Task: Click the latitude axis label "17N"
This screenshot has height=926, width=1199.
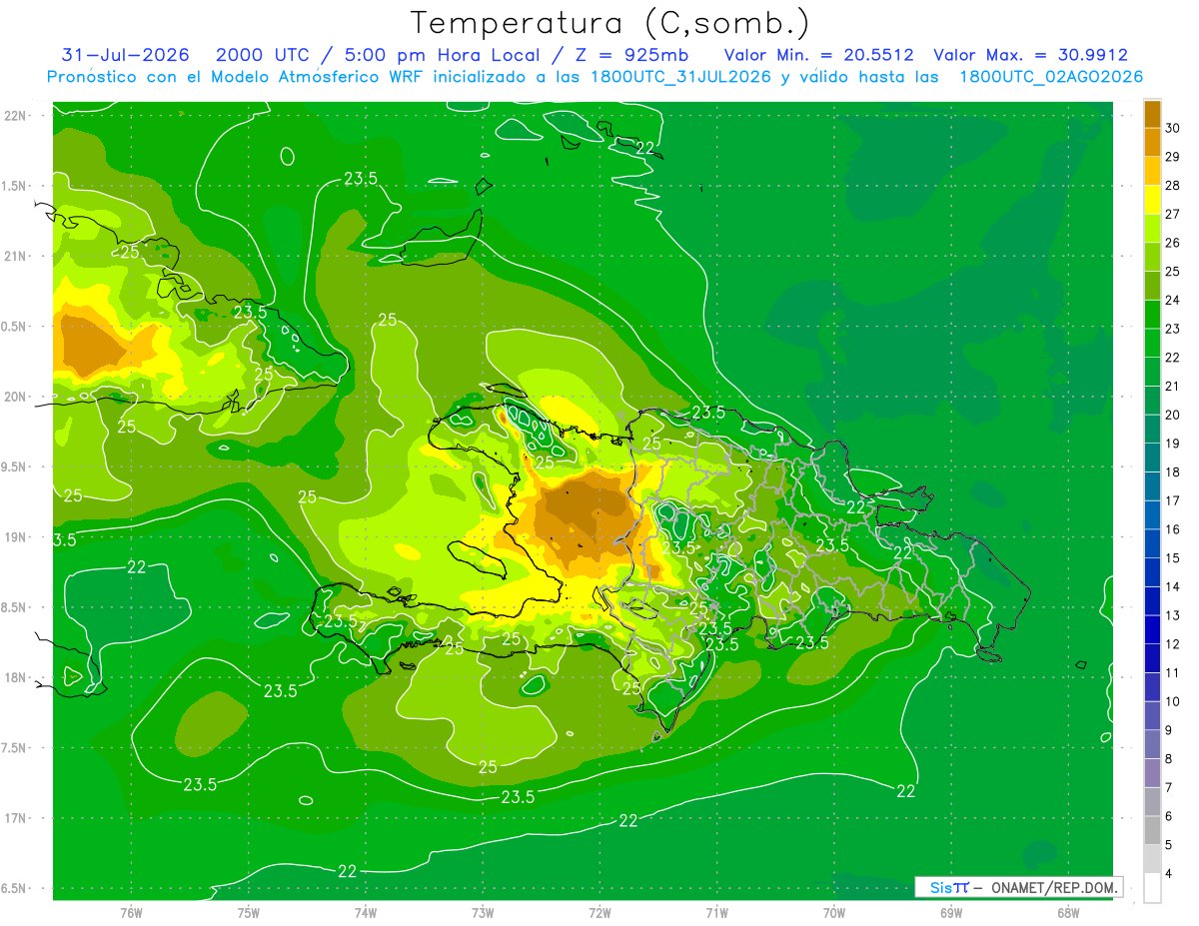Action: click(x=16, y=818)
